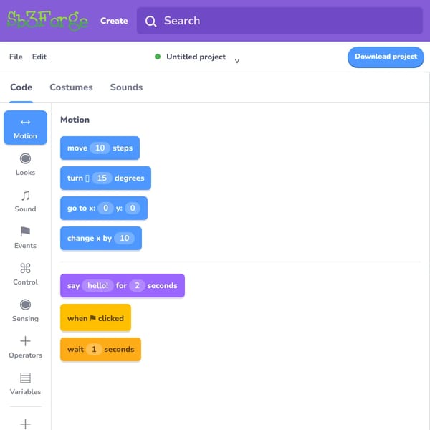Click the Sb3Forge logo
Screen dimensions: 430x430
47,21
